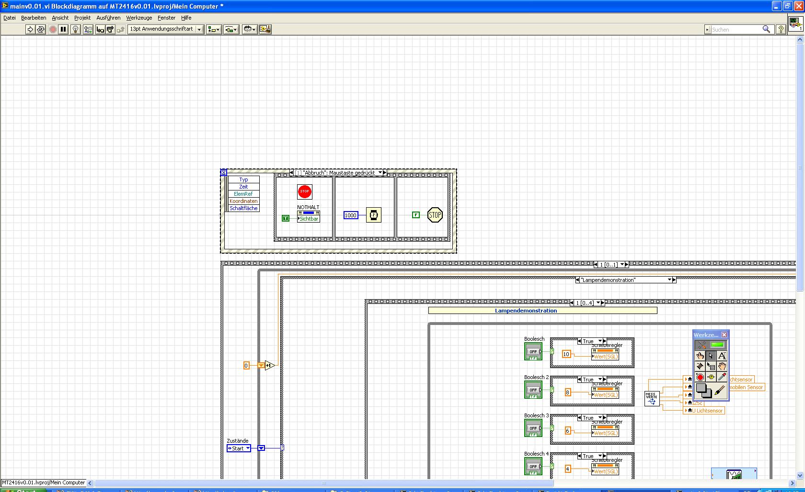Toggle the False constant wired to STOP
This screenshot has width=805, height=492.
click(x=416, y=215)
